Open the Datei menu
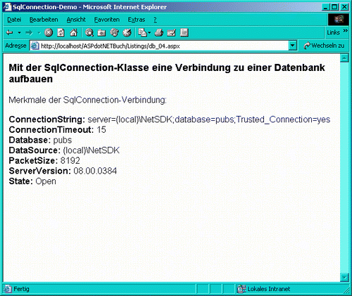This screenshot has width=352, height=296. tap(14, 20)
